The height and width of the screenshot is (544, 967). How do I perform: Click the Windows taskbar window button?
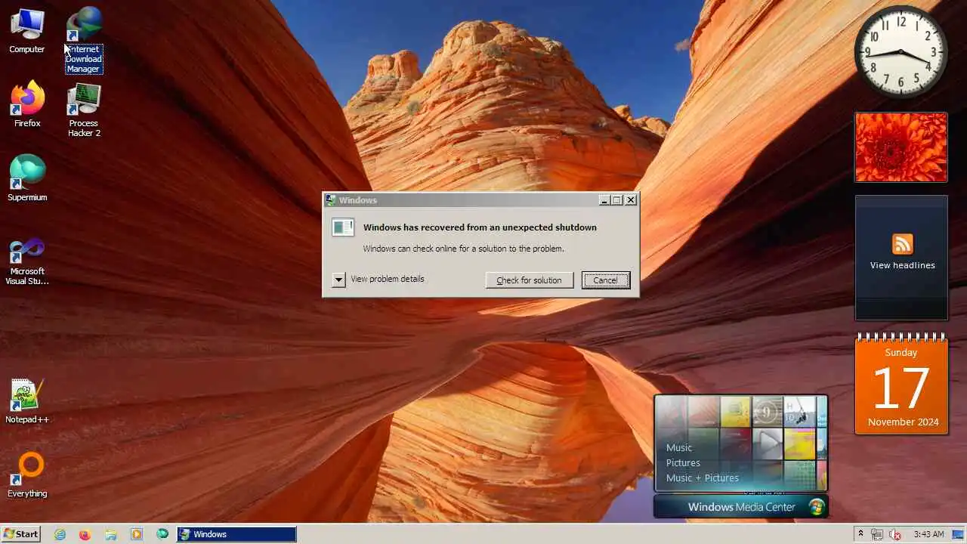(236, 534)
